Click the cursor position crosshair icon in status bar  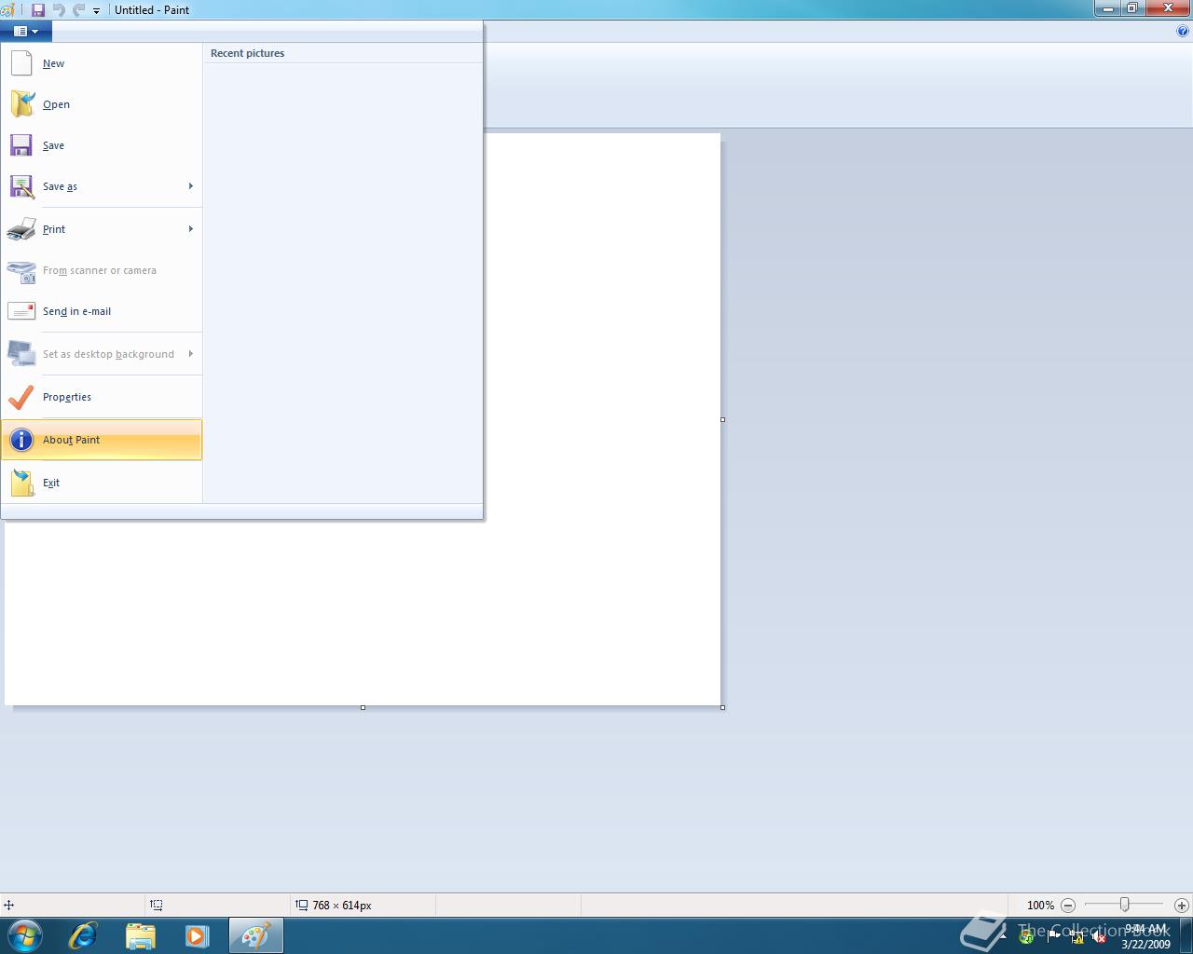point(8,905)
